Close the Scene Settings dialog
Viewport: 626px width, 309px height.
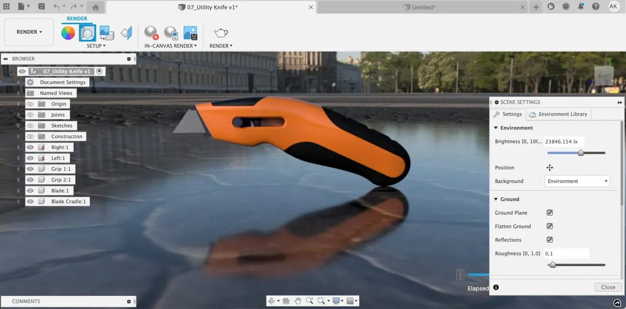point(608,287)
